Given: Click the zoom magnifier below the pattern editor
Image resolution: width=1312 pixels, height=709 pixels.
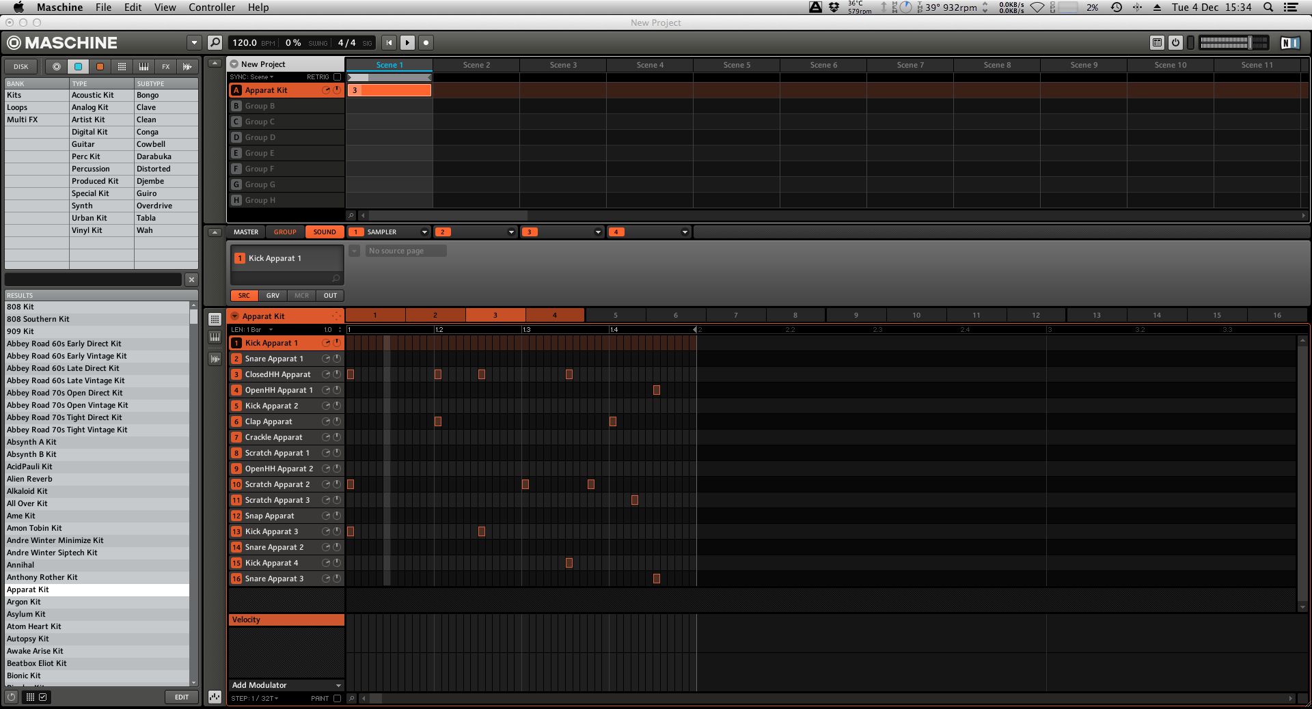Looking at the screenshot, I should tap(351, 698).
